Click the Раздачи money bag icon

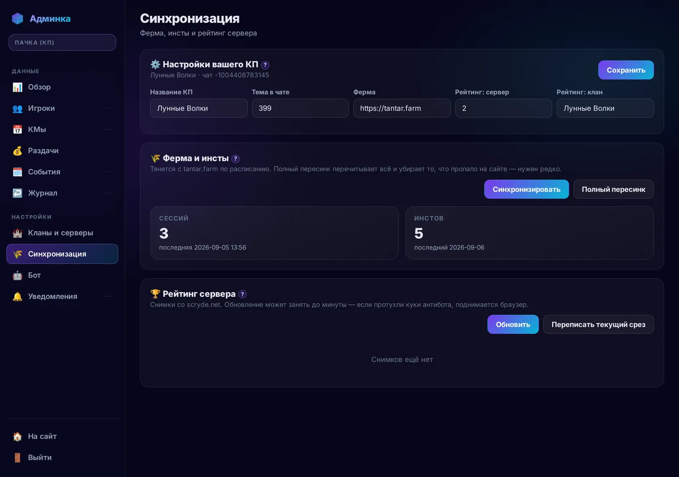[x=17, y=151]
